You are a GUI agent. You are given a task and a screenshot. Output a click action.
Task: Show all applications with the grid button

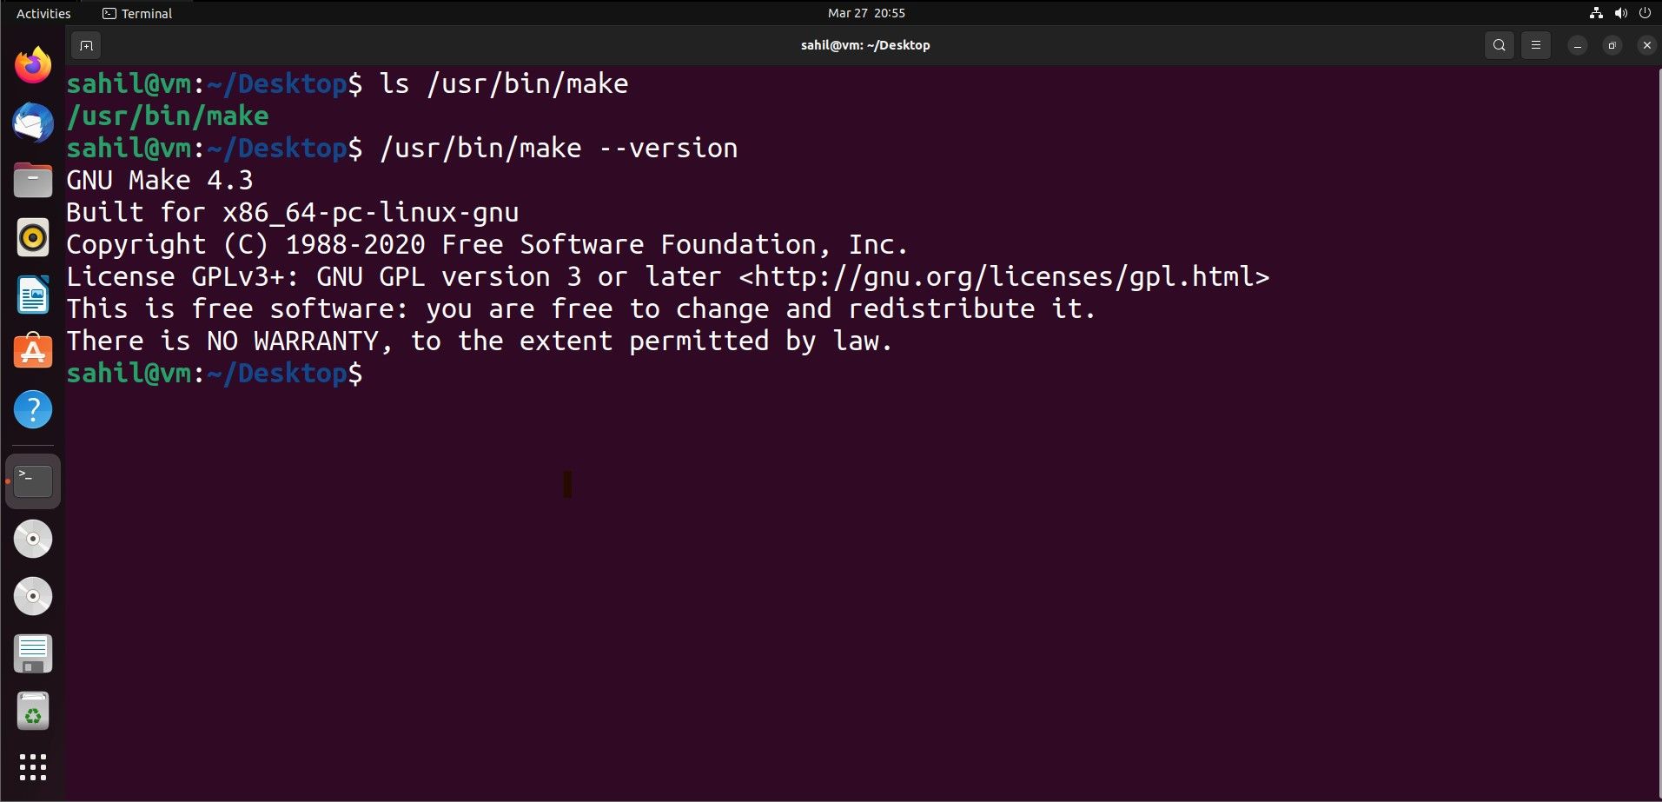click(32, 767)
